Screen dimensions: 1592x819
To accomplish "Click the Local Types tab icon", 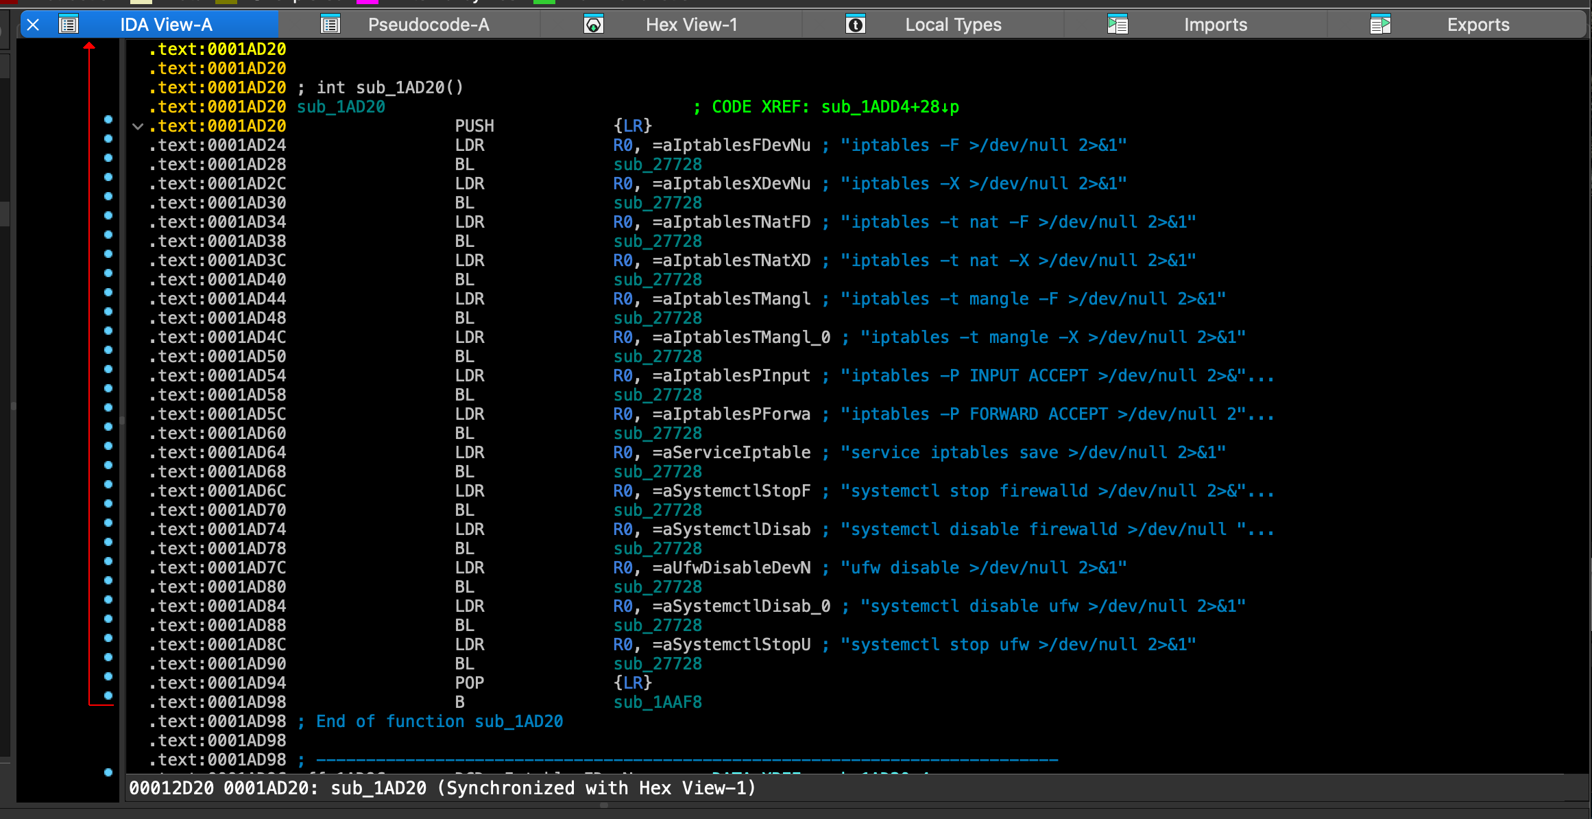I will (856, 25).
